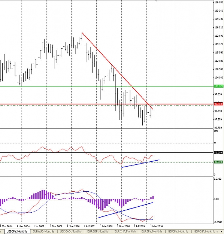Viewport: 224px width, 234px height.
Task: Click the 90.790 price scale value
Action: point(218,111)
